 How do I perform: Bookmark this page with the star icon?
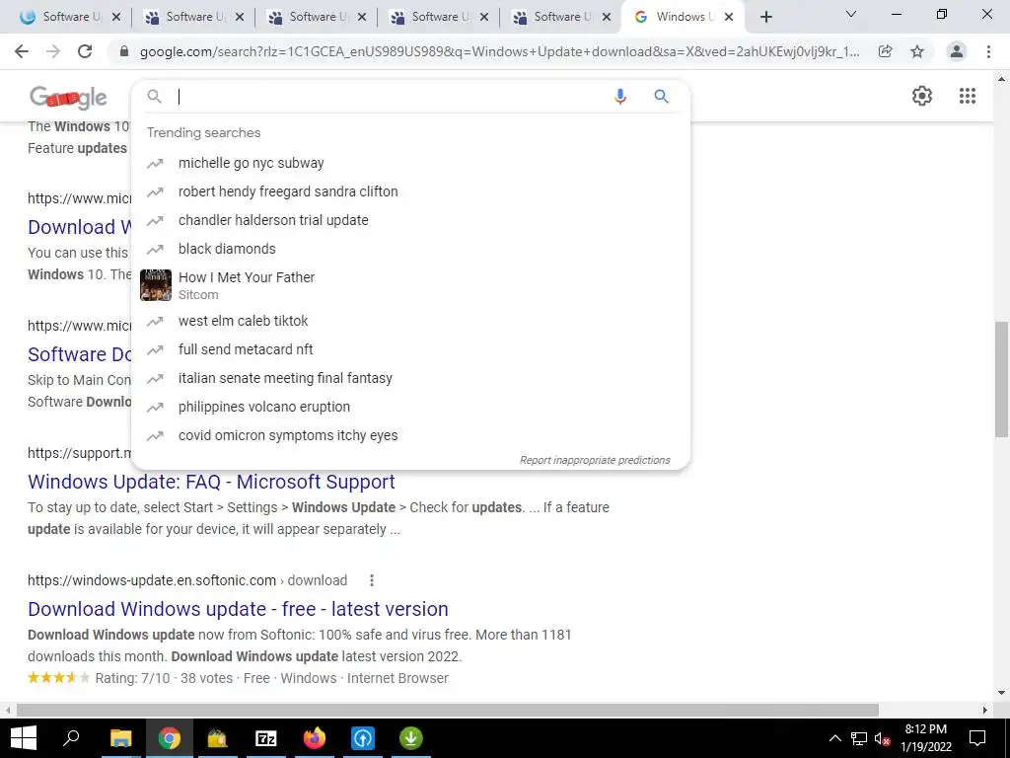(x=917, y=51)
